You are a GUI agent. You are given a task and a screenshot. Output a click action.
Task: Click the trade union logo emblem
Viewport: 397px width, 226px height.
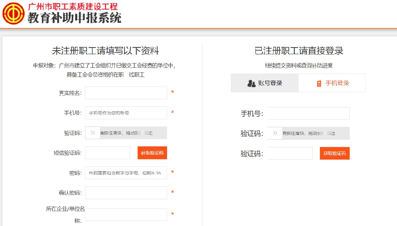tap(14, 13)
